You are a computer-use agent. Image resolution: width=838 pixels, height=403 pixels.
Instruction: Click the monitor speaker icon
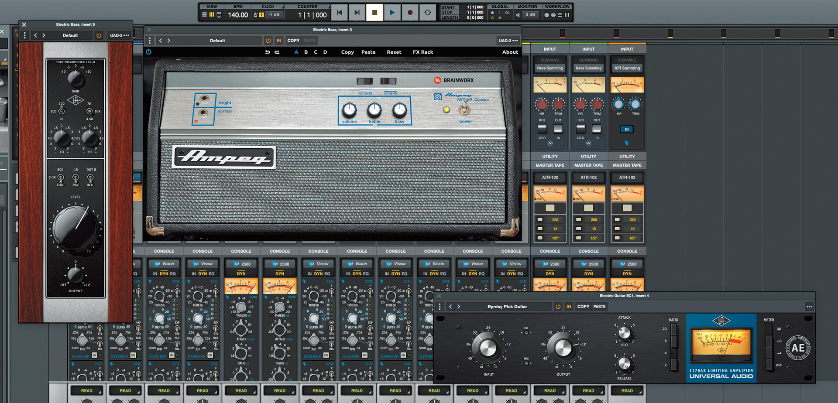click(518, 15)
